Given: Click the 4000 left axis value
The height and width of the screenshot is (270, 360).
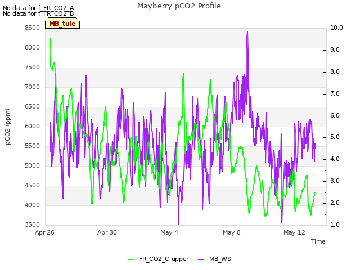Looking at the screenshot, I should (33, 205).
